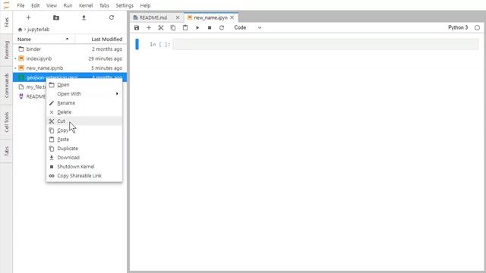Viewport: 486px width, 273px height.
Task: Choose Copy from the context menu
Action: point(84,130)
